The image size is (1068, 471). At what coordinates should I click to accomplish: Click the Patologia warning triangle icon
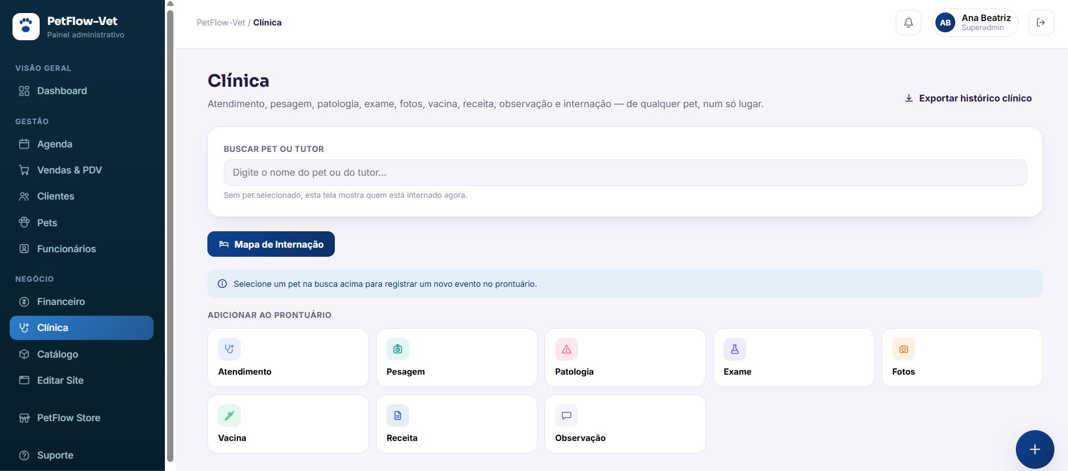pyautogui.click(x=567, y=349)
